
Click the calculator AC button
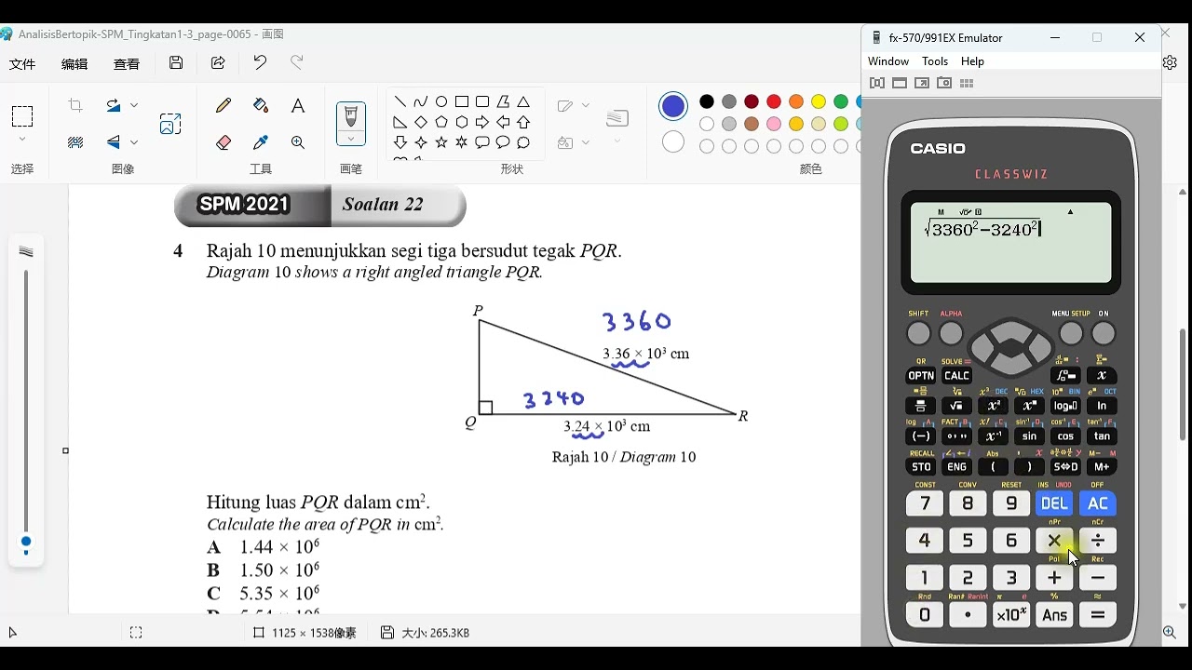pos(1098,503)
